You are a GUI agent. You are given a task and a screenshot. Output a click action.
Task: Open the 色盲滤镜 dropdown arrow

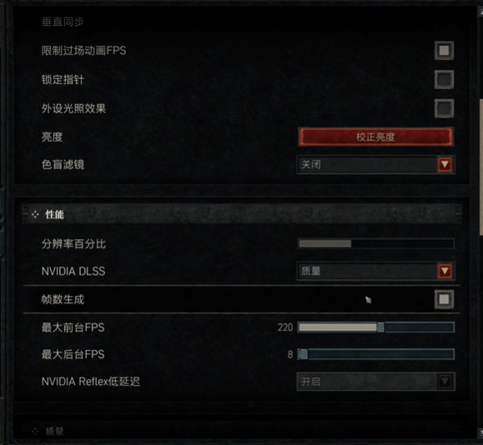point(445,165)
